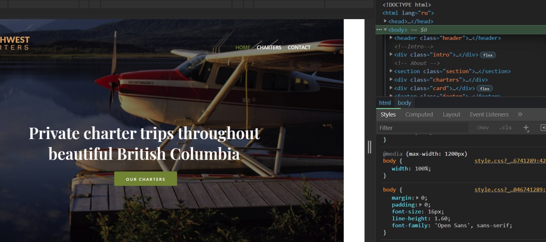Open CONTACT in site navigation

[x=299, y=47]
